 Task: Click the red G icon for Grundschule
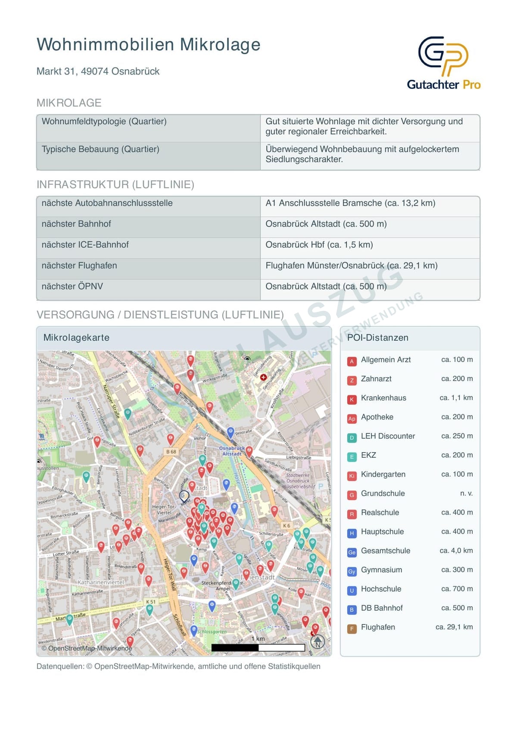tap(352, 495)
